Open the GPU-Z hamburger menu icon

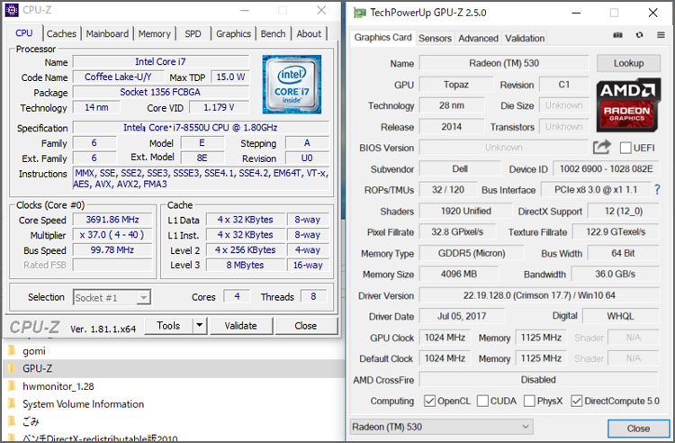pos(661,35)
